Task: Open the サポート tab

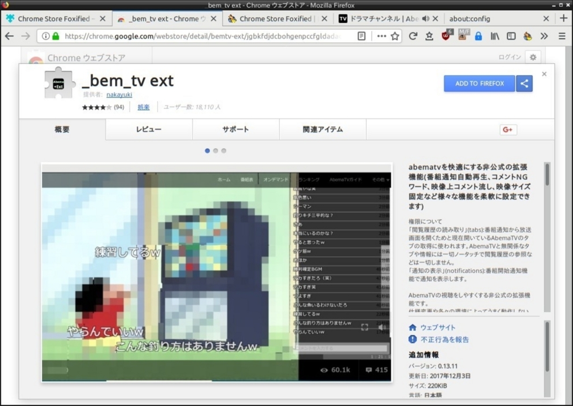Action: pos(235,129)
